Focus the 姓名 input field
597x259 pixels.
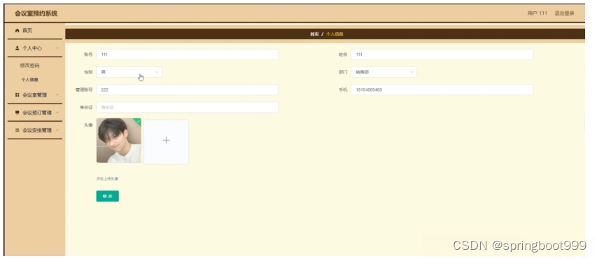point(442,55)
